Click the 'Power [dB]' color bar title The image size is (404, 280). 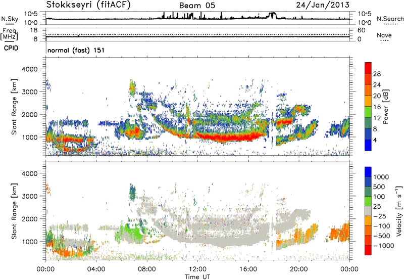(386, 107)
